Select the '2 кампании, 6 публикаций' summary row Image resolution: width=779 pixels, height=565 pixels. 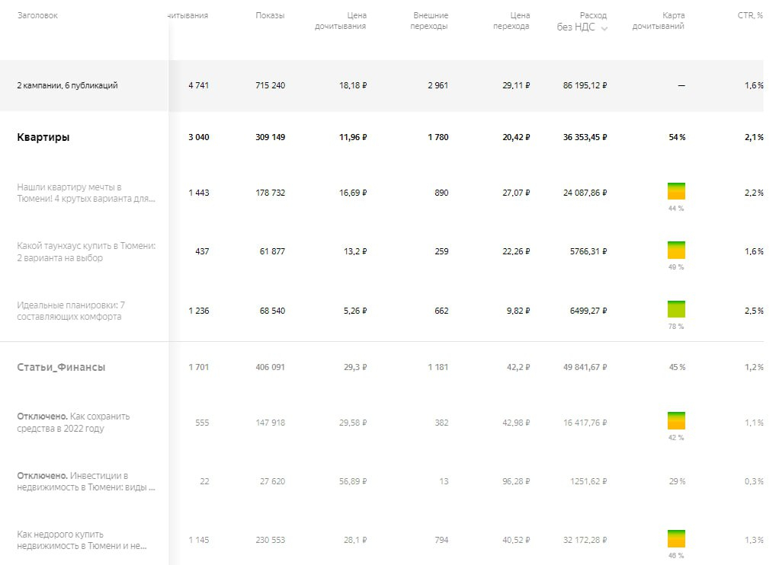67,86
